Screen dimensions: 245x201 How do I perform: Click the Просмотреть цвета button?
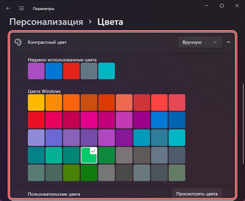(x=197, y=194)
